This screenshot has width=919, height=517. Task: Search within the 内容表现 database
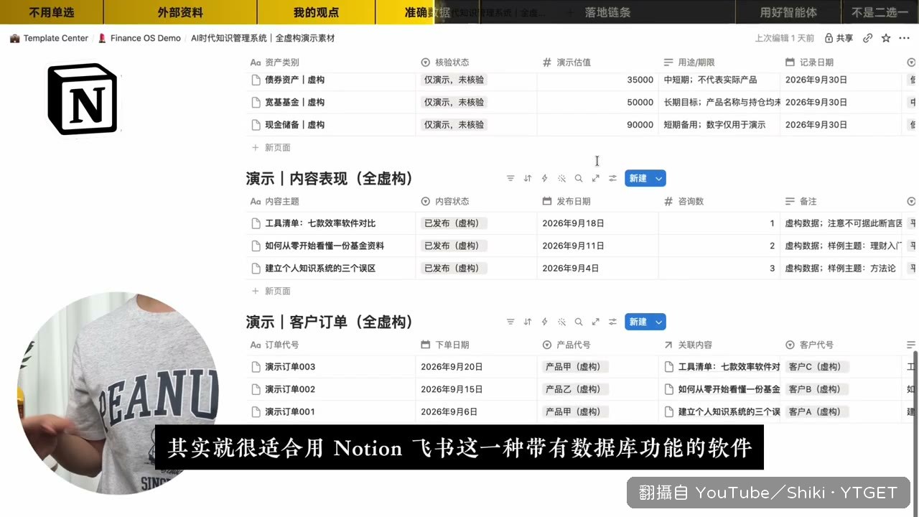pos(579,178)
